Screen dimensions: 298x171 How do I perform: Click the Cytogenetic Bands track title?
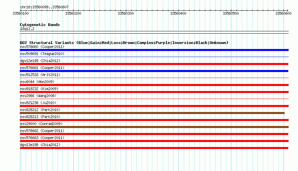pyautogui.click(x=40, y=25)
